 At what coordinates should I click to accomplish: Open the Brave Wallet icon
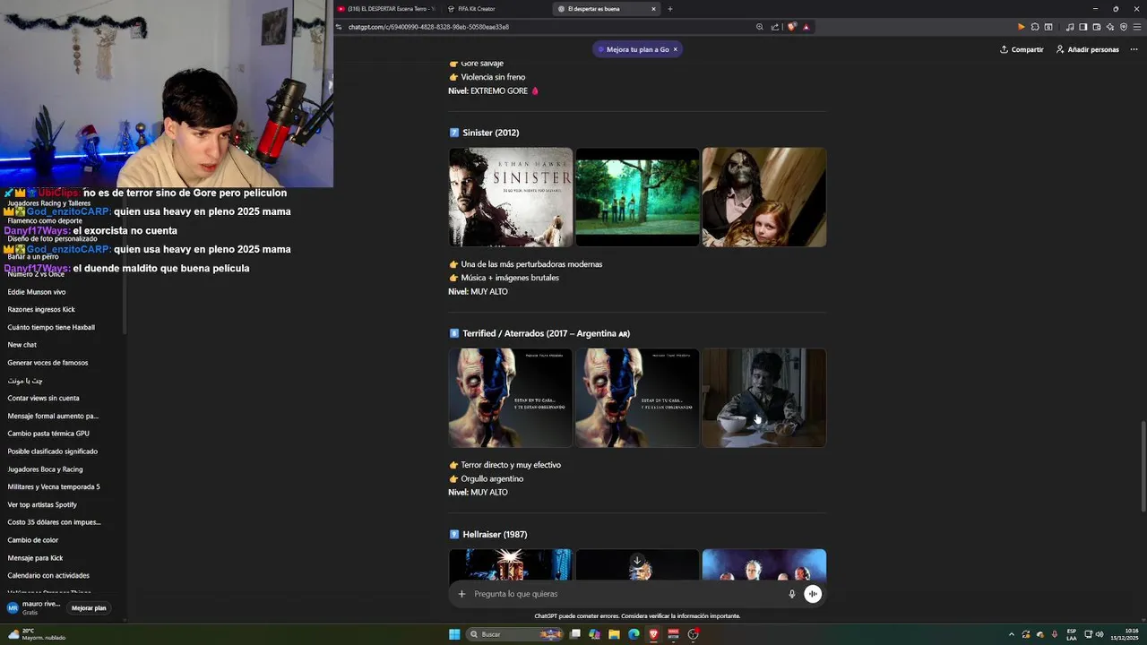pos(1096,27)
